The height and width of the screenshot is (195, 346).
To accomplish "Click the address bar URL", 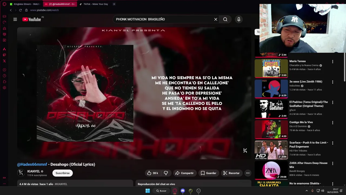I will (44, 10).
